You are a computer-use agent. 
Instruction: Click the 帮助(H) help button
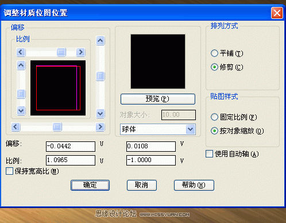click(x=194, y=185)
